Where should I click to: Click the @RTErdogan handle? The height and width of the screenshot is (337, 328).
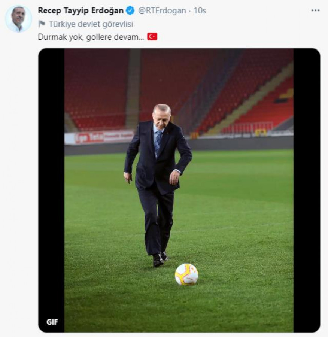(162, 10)
